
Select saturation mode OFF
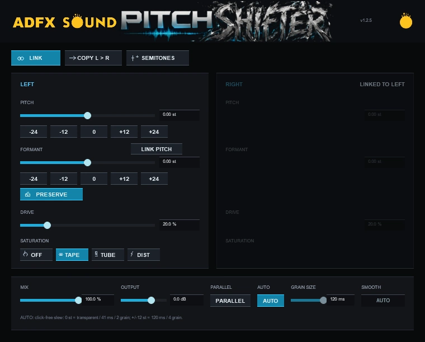tap(36, 255)
